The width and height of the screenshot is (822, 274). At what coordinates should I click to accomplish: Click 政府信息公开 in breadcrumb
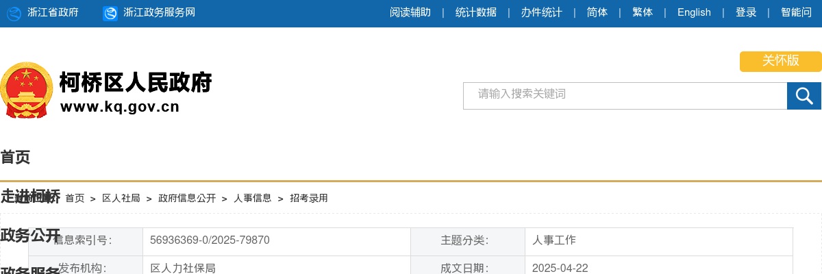click(187, 198)
